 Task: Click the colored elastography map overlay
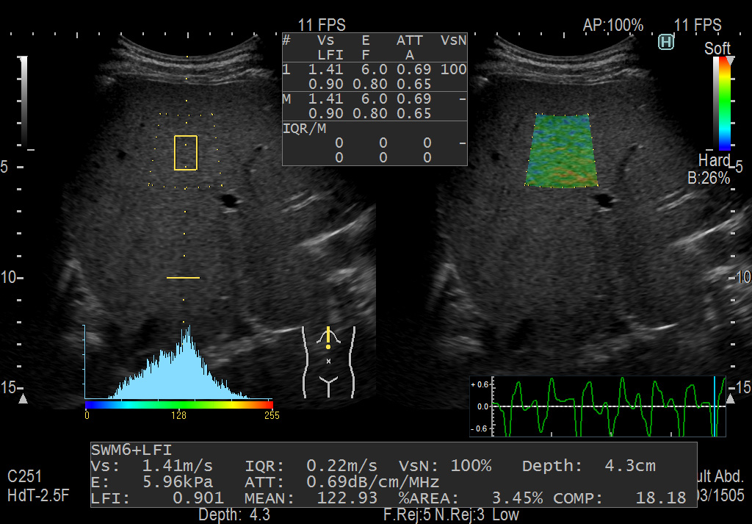pos(561,151)
